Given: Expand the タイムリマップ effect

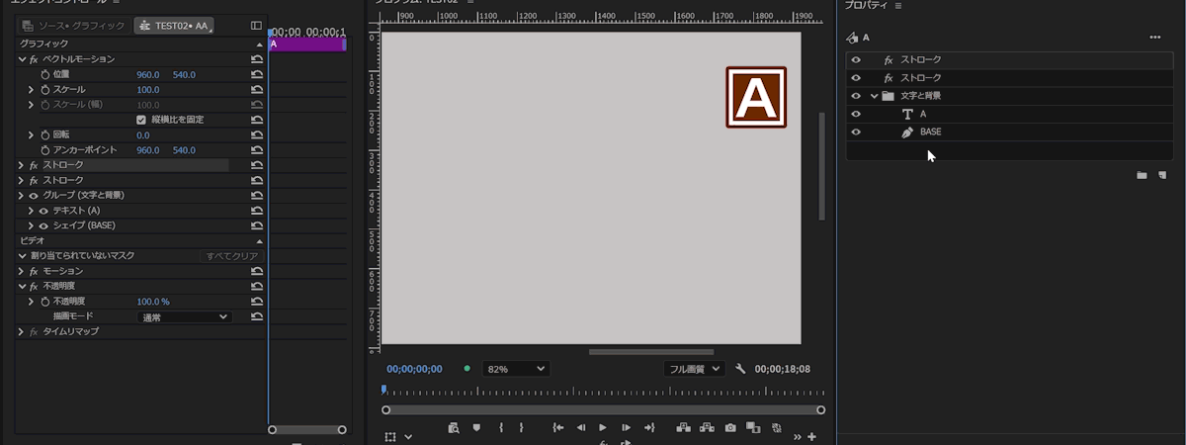Looking at the screenshot, I should (22, 331).
